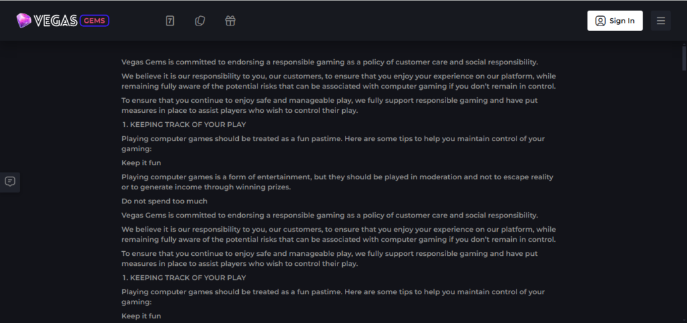The width and height of the screenshot is (687, 323).
Task: Click the Sign In button
Action: pos(615,21)
